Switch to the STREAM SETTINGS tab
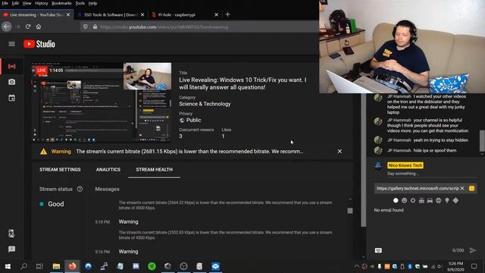 click(x=60, y=170)
